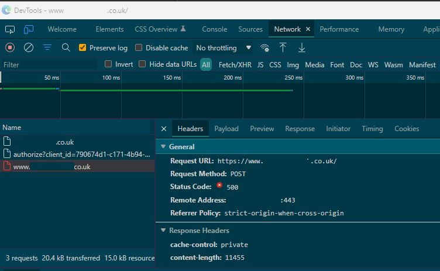The width and height of the screenshot is (440, 271).
Task: Select the Headers details tab
Action: pyautogui.click(x=190, y=129)
